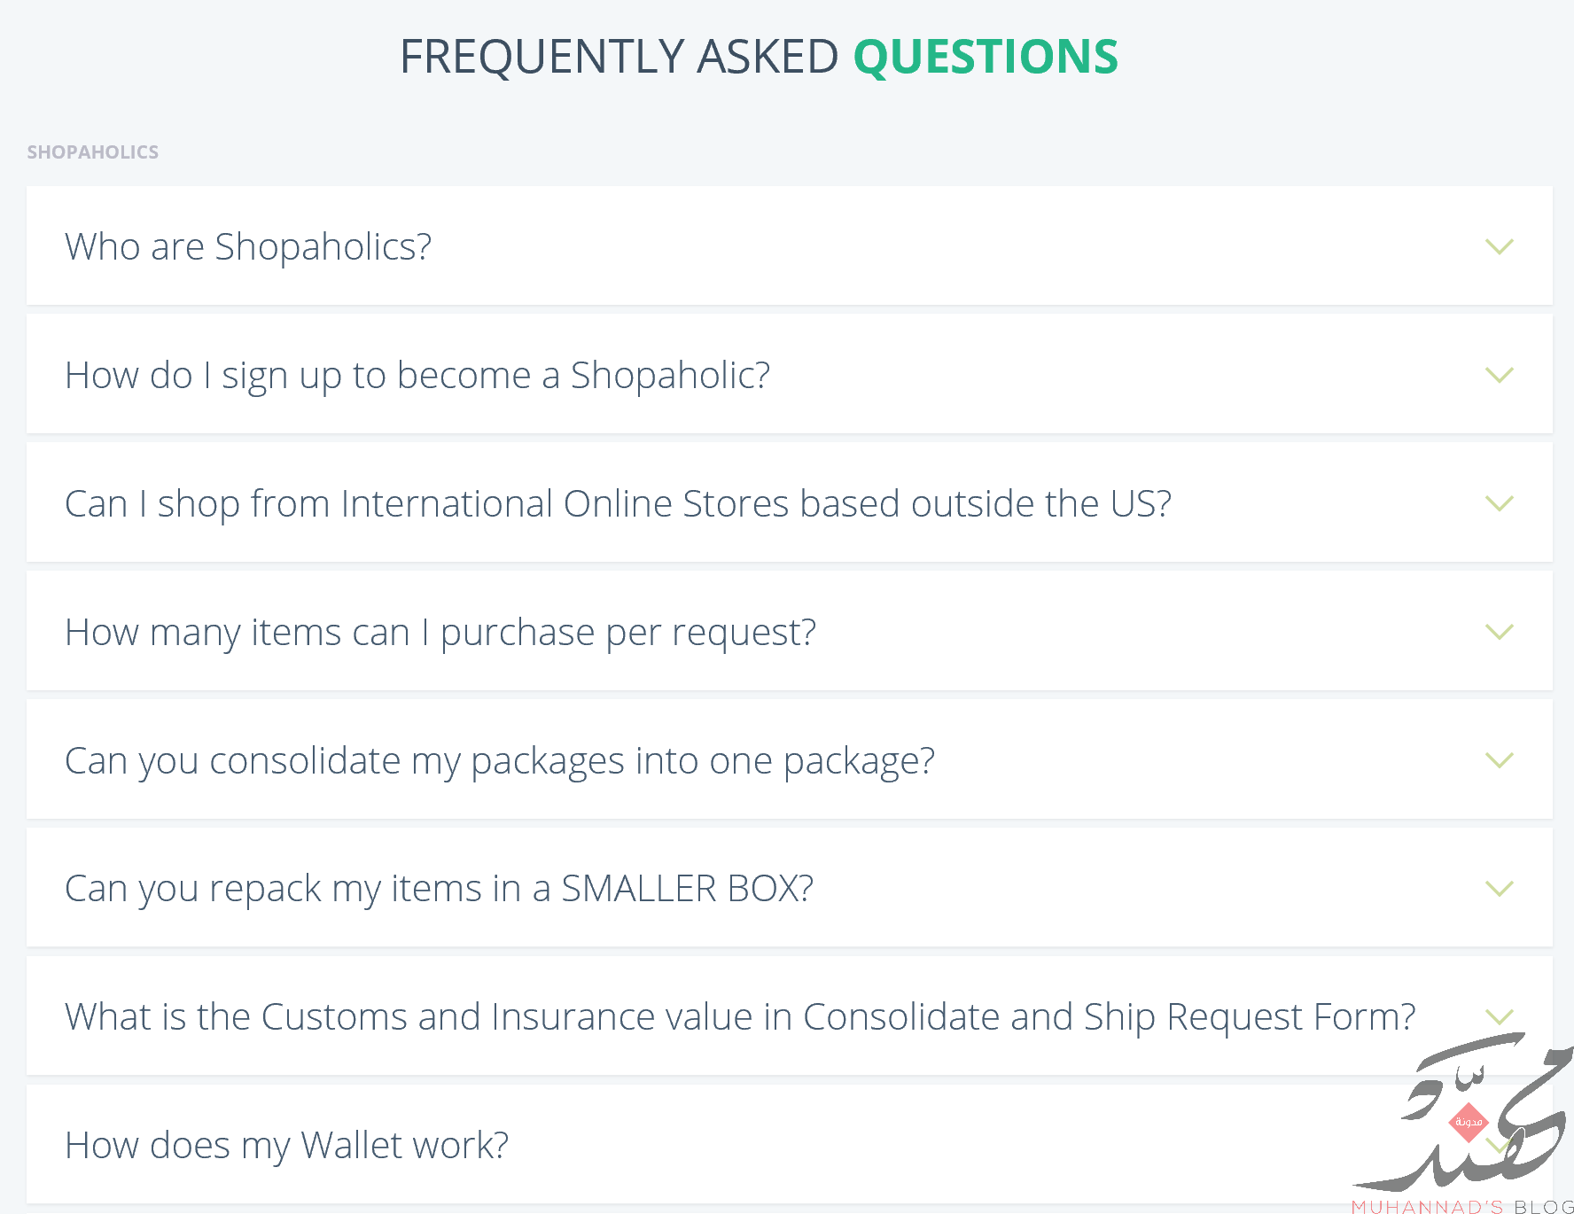The height and width of the screenshot is (1214, 1574).
Task: Open 'How do I sign up to become a Shopaholic?'
Action: pos(417,375)
